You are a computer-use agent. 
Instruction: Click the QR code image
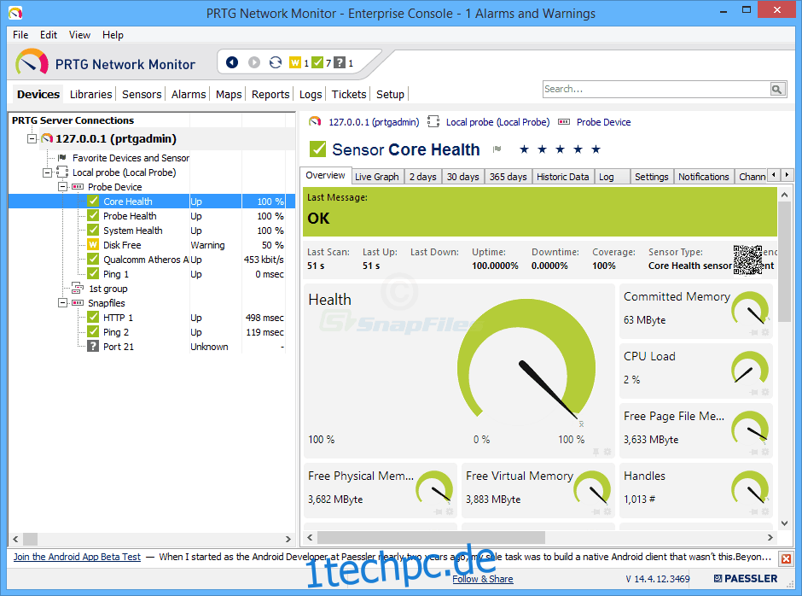747,260
